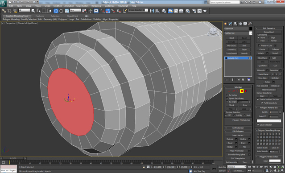Screen dimensions: 285x173
Task: Open the Utilities hammer panel tab
Action: tap(250, 24)
